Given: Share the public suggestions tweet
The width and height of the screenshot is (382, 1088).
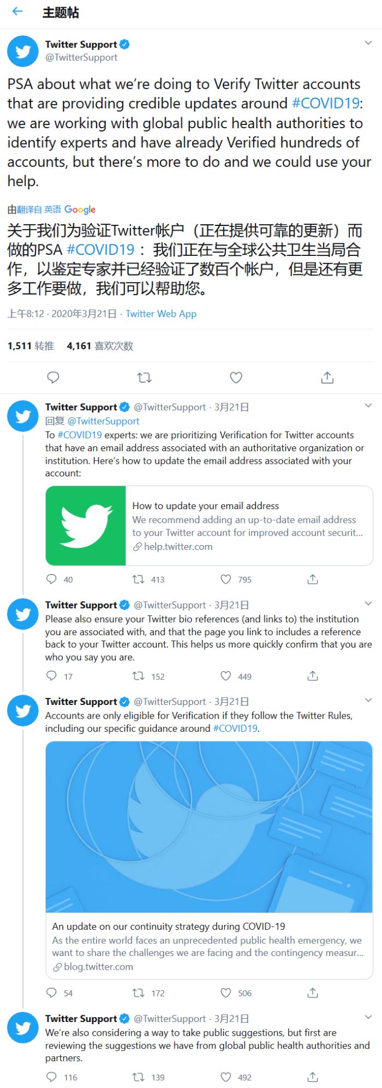Looking at the screenshot, I should [313, 1077].
